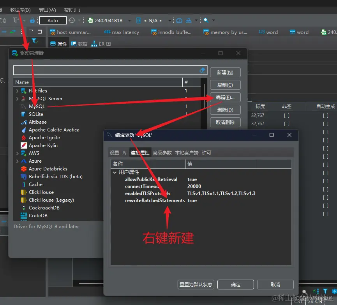
Task: Switch to the 连接属性 tab
Action: point(140,153)
